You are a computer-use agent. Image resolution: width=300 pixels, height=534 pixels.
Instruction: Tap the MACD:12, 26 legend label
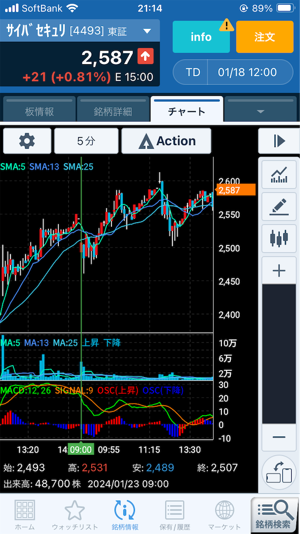(26, 390)
